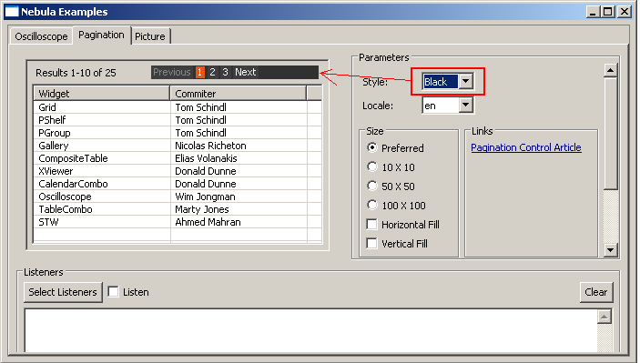The image size is (640, 363).
Task: Jump to page 3 of results
Action: [225, 72]
